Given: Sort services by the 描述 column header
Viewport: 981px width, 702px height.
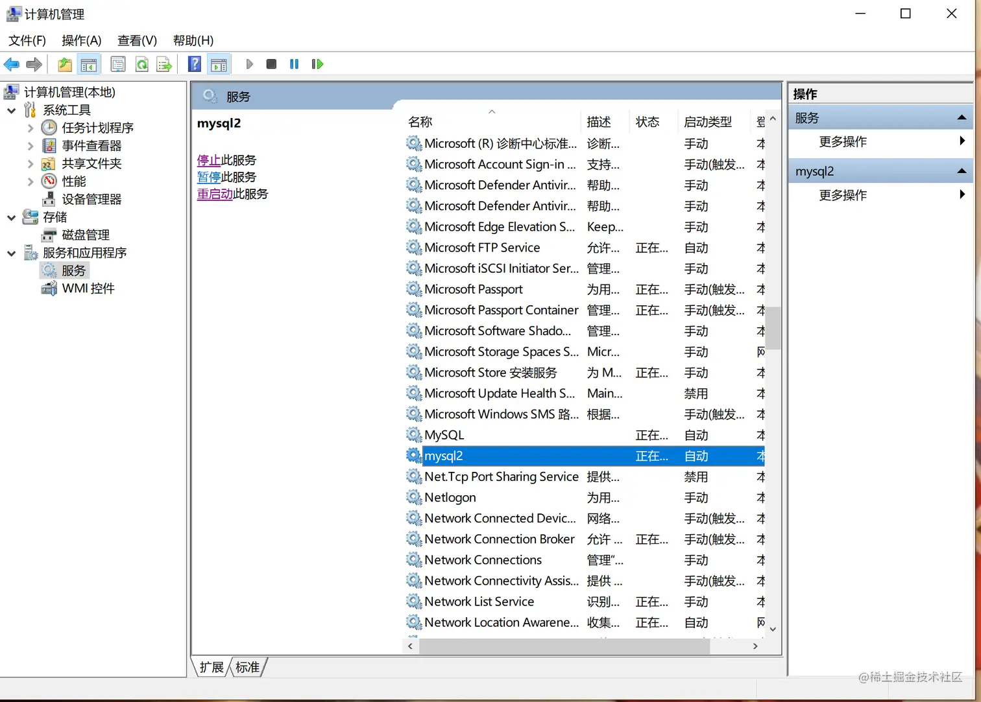Looking at the screenshot, I should click(605, 121).
